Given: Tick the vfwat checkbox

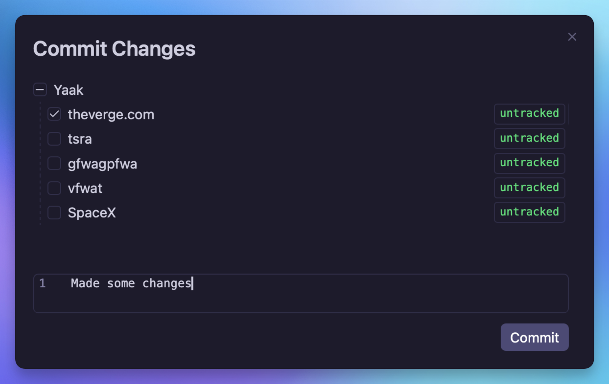Looking at the screenshot, I should pos(54,188).
